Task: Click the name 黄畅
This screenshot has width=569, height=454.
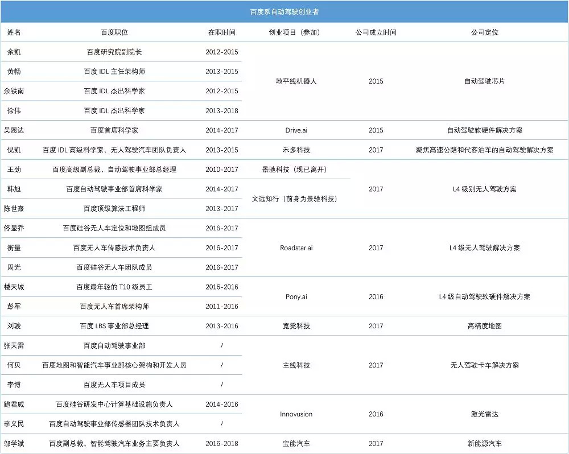Action: [14, 72]
